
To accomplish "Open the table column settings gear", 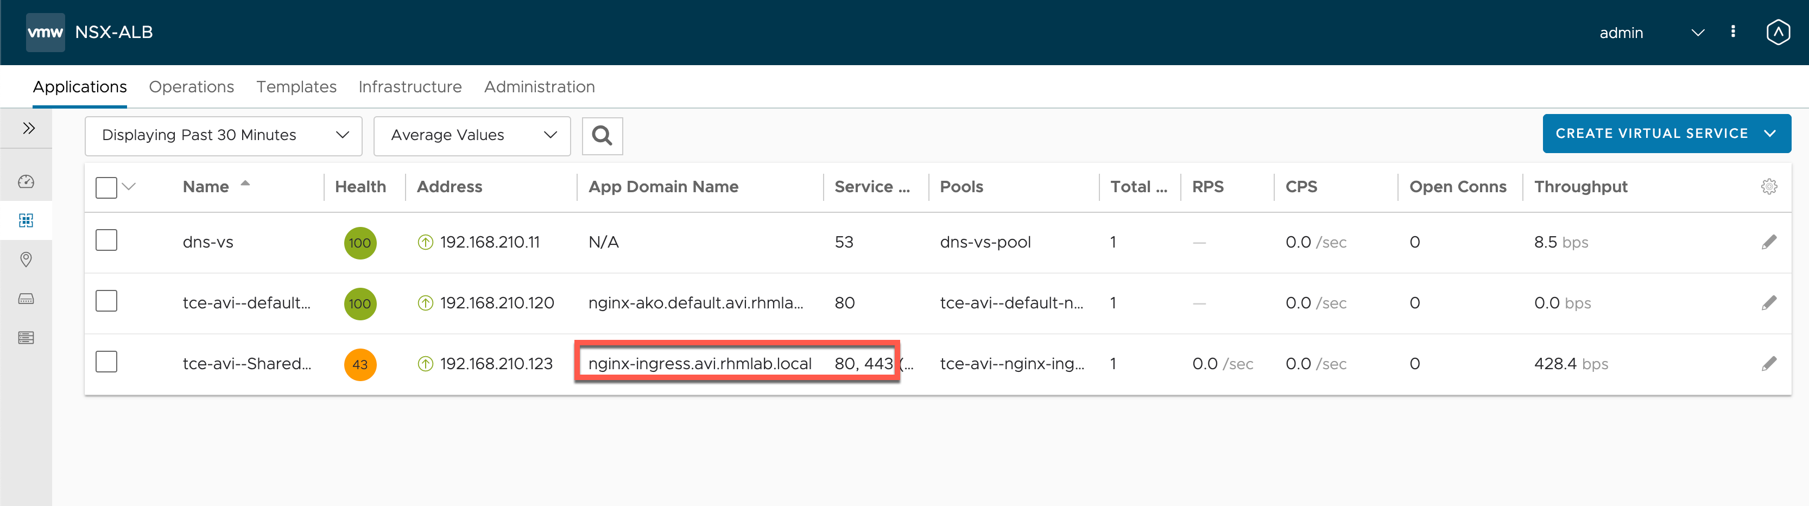I will [x=1768, y=186].
